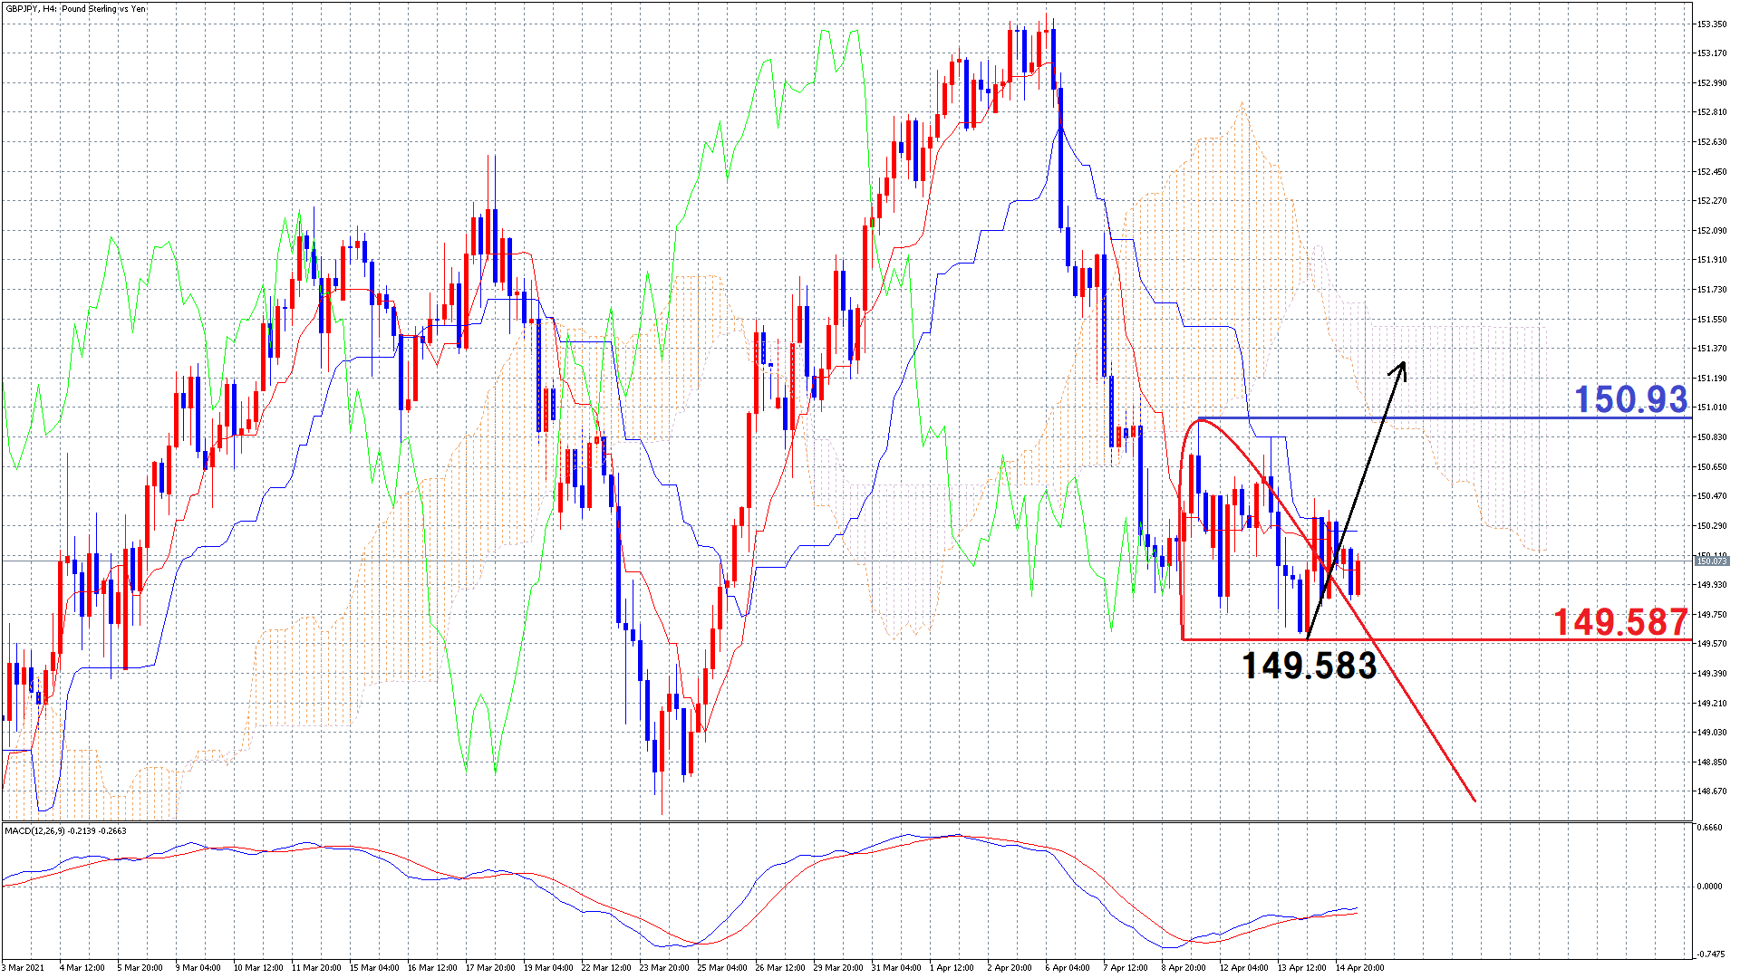Click the -0.7475 MACD scale value
Image resolution: width=1740 pixels, height=978 pixels.
(x=1709, y=954)
